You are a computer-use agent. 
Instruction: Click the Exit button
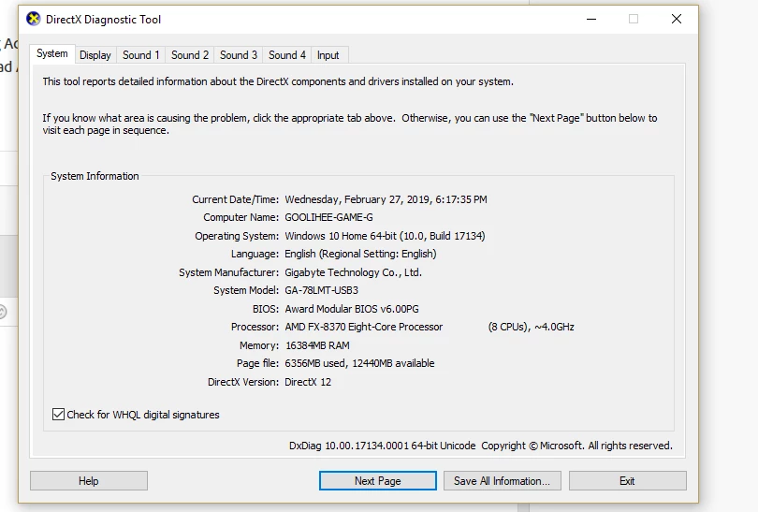click(628, 481)
